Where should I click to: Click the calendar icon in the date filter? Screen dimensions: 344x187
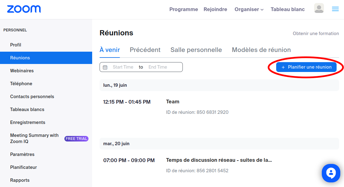pos(105,67)
